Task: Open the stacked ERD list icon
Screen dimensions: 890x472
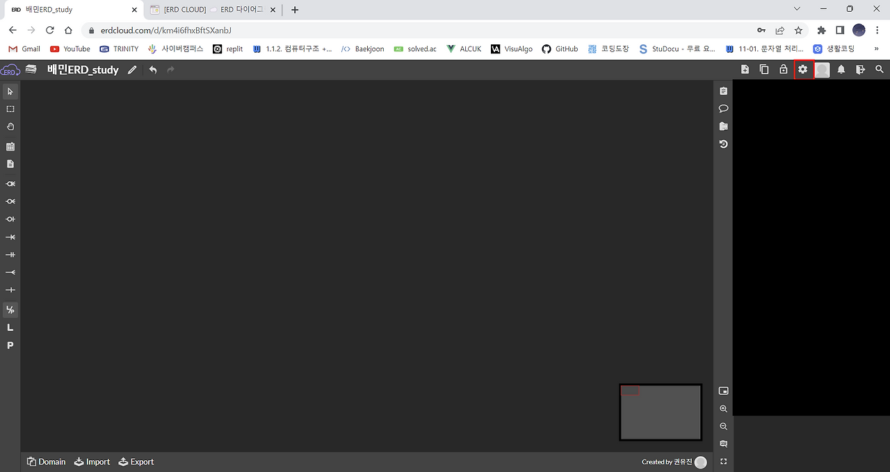Action: click(31, 69)
